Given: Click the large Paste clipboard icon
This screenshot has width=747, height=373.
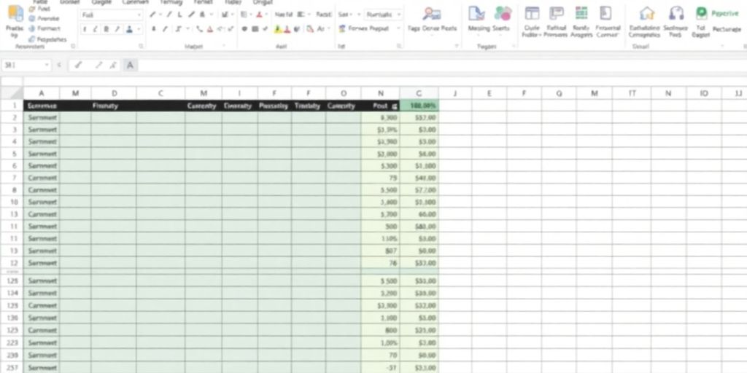Looking at the screenshot, I should tap(15, 13).
